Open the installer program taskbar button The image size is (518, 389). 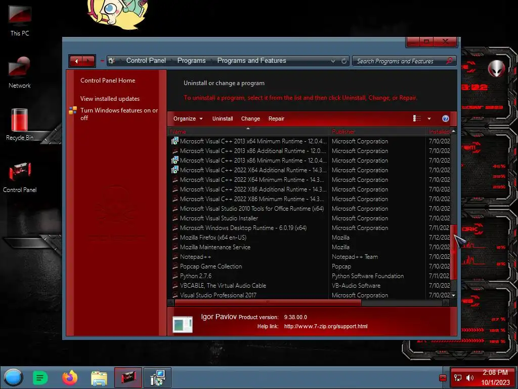pyautogui.click(x=158, y=377)
